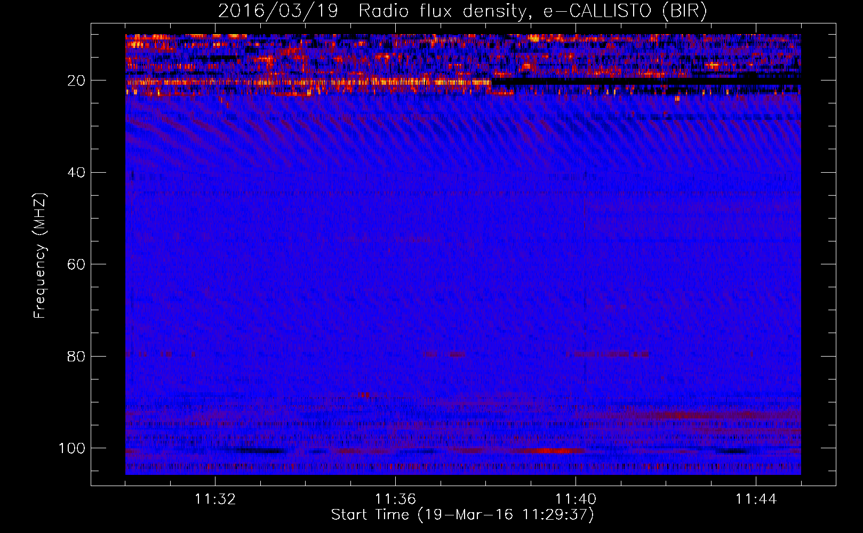Click the 11:32 time tick label
The image size is (863, 533).
215,499
